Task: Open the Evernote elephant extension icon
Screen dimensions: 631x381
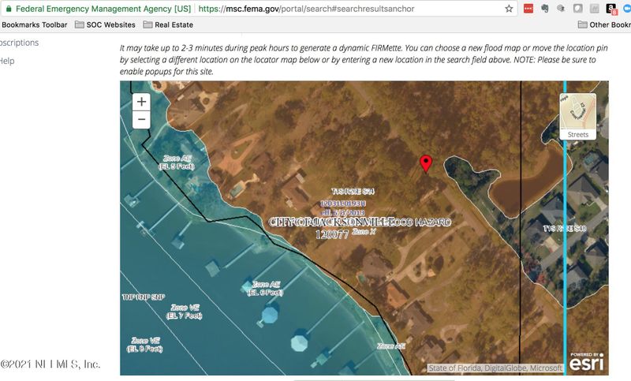Action: pos(545,9)
